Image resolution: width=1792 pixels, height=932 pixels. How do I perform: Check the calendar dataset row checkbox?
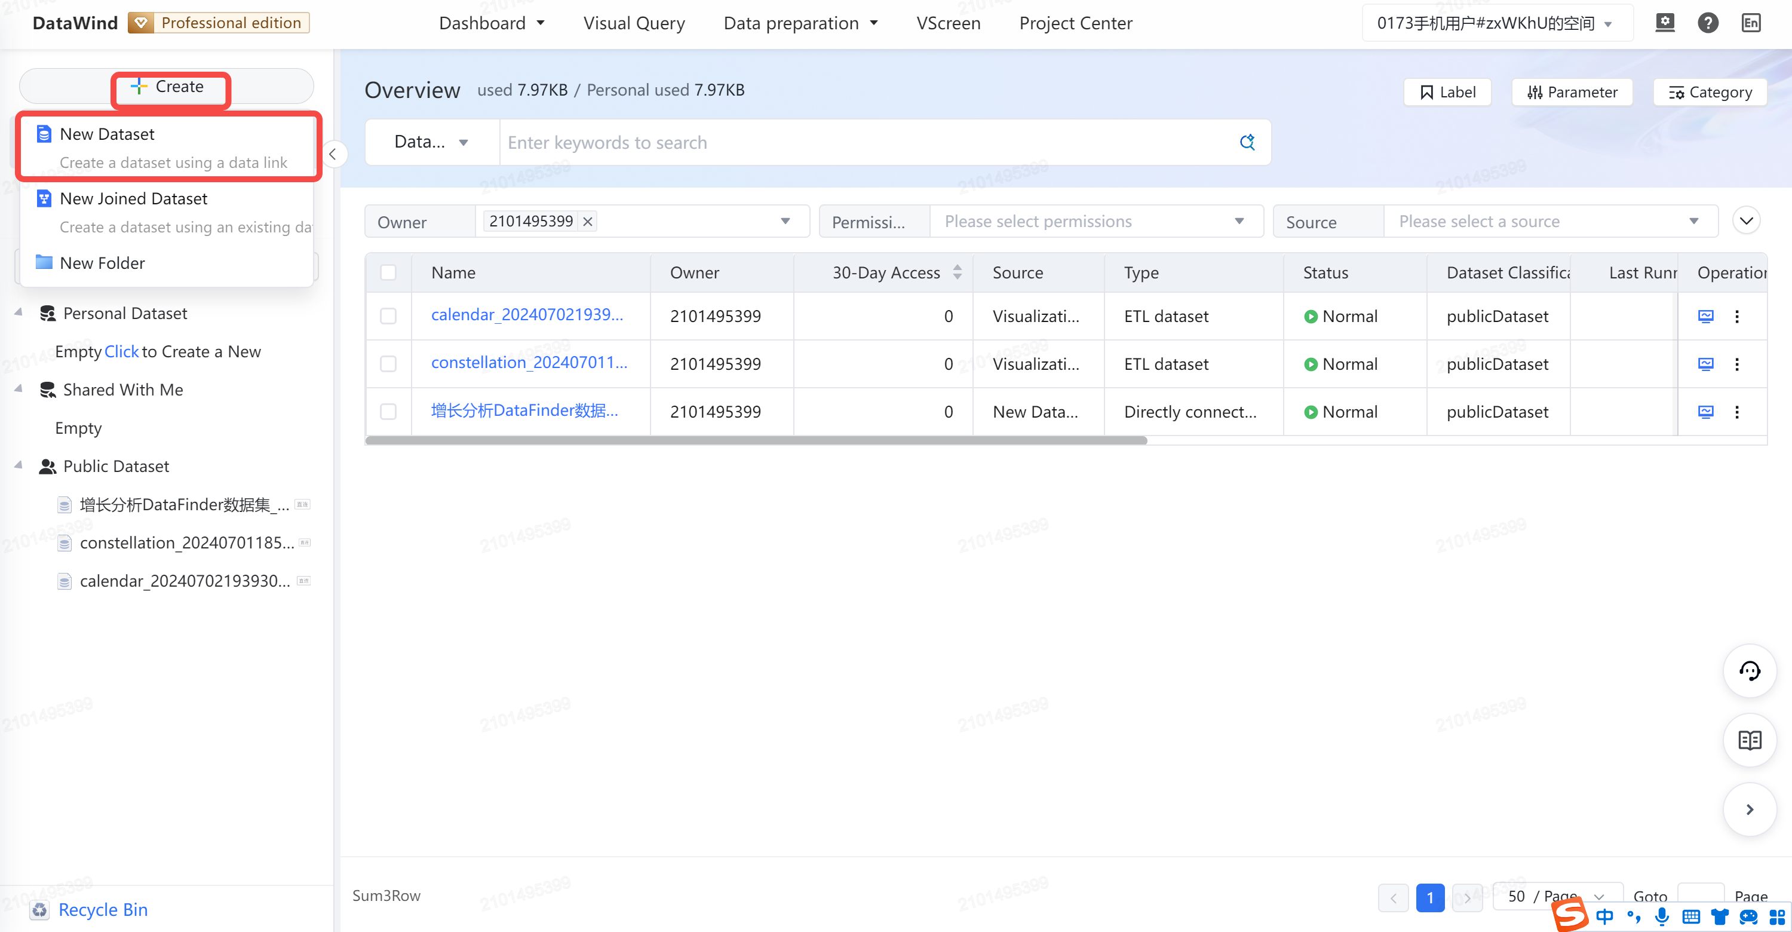(388, 317)
